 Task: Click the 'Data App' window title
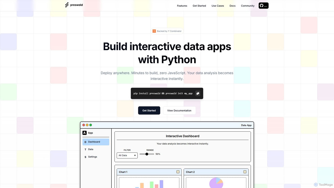click(x=246, y=125)
